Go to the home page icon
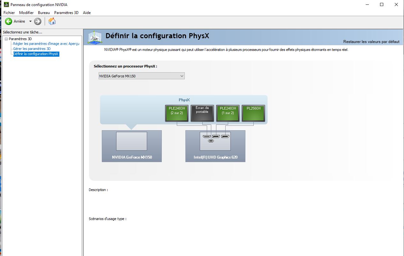Viewport: 404px width, 256px height. coord(52,21)
